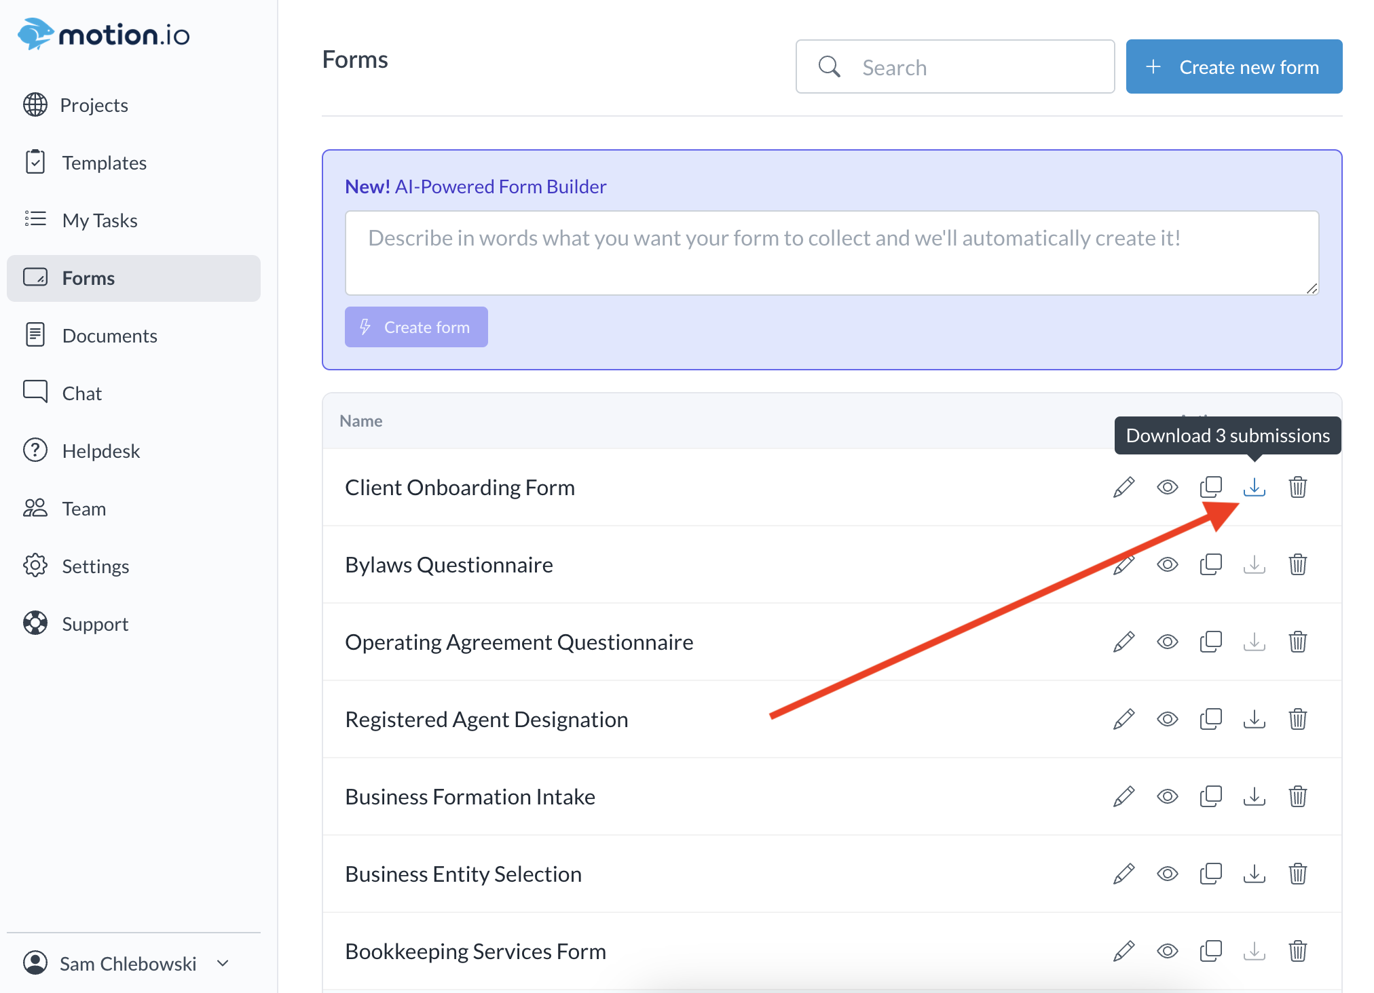Image resolution: width=1374 pixels, height=993 pixels.
Task: Delete the Bylaws Questionnaire form
Action: pos(1297,564)
